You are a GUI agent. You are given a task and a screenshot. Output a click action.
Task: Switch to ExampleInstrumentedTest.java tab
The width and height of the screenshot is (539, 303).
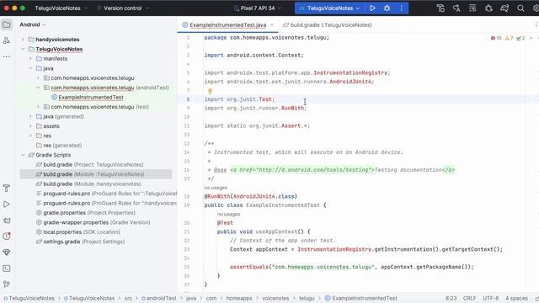point(227,25)
